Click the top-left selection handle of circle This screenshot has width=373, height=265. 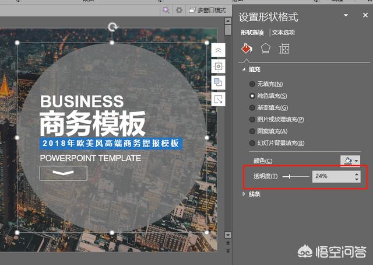click(17, 43)
